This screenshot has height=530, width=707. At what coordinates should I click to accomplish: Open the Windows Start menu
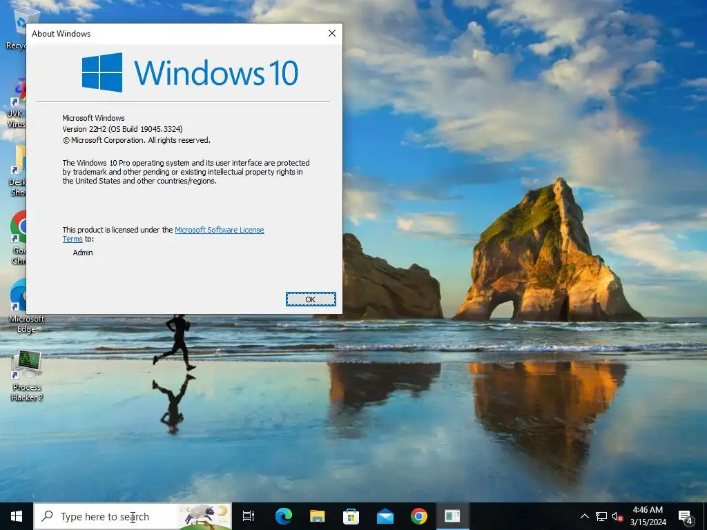point(17,516)
